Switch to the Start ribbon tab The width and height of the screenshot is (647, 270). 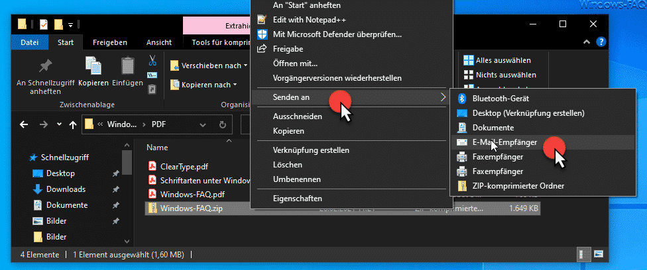click(x=66, y=42)
